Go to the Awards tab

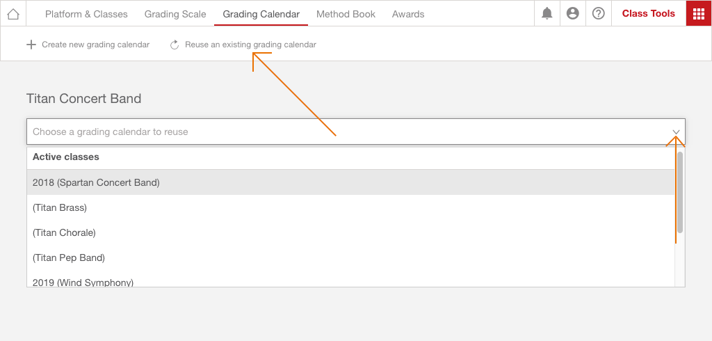(x=408, y=14)
